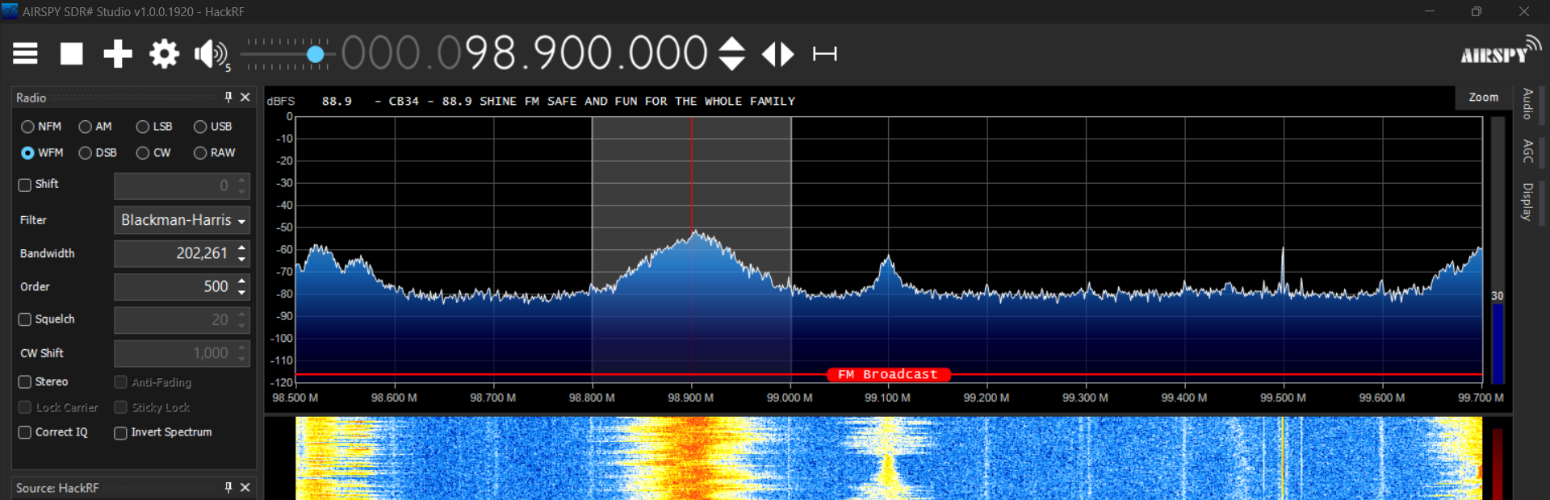Enable the Squelch checkbox
1550x500 pixels.
point(25,319)
